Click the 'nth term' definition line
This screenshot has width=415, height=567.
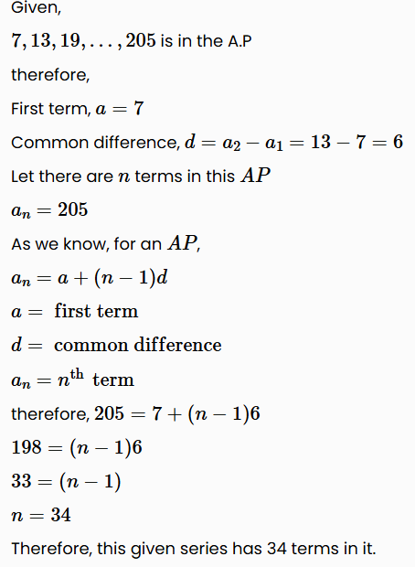click(72, 379)
